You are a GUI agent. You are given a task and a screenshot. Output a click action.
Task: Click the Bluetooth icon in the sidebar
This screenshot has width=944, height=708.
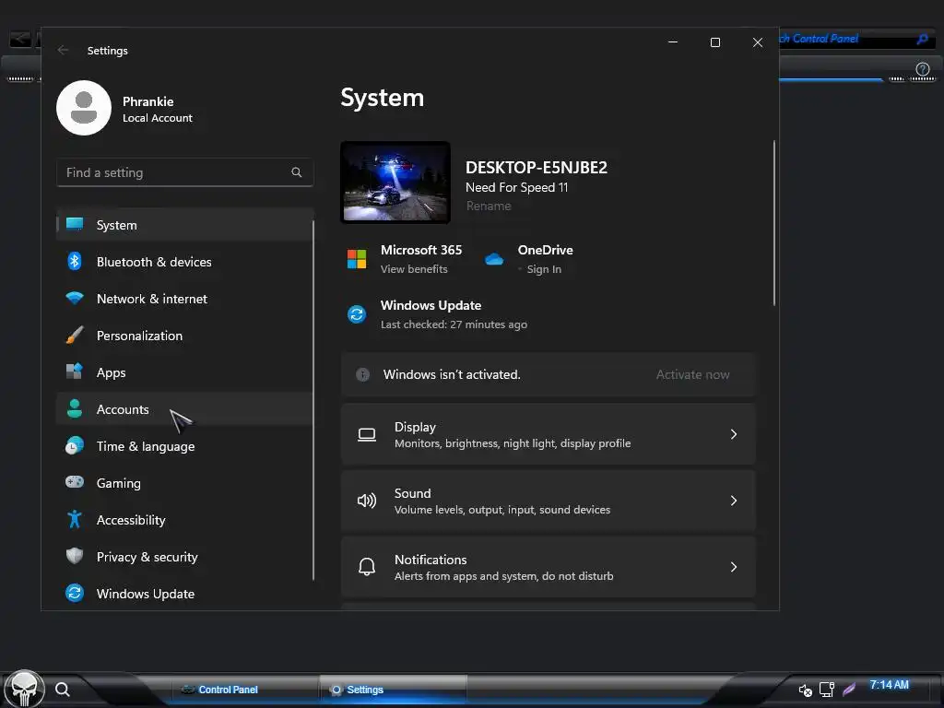click(x=75, y=261)
